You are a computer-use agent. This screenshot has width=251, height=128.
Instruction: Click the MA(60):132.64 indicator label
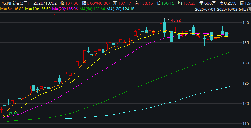tap(93, 9)
